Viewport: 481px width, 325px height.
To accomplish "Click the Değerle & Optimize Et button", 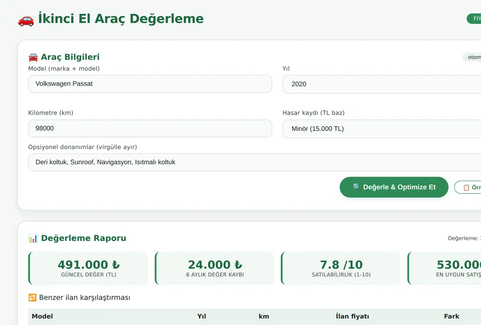I will (394, 187).
